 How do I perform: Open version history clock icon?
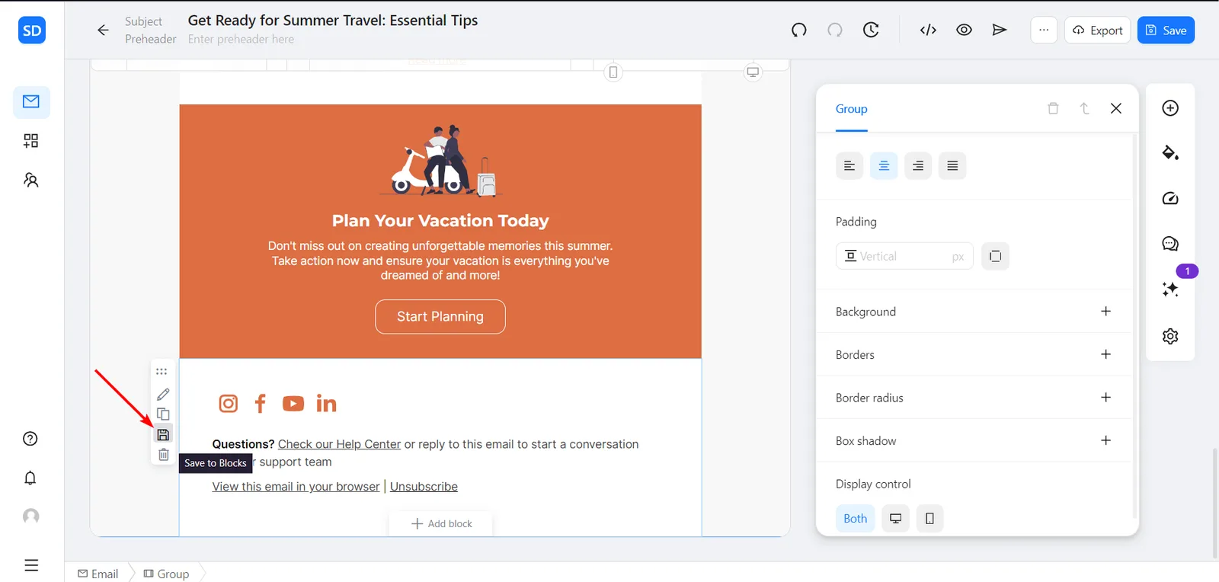coord(871,30)
